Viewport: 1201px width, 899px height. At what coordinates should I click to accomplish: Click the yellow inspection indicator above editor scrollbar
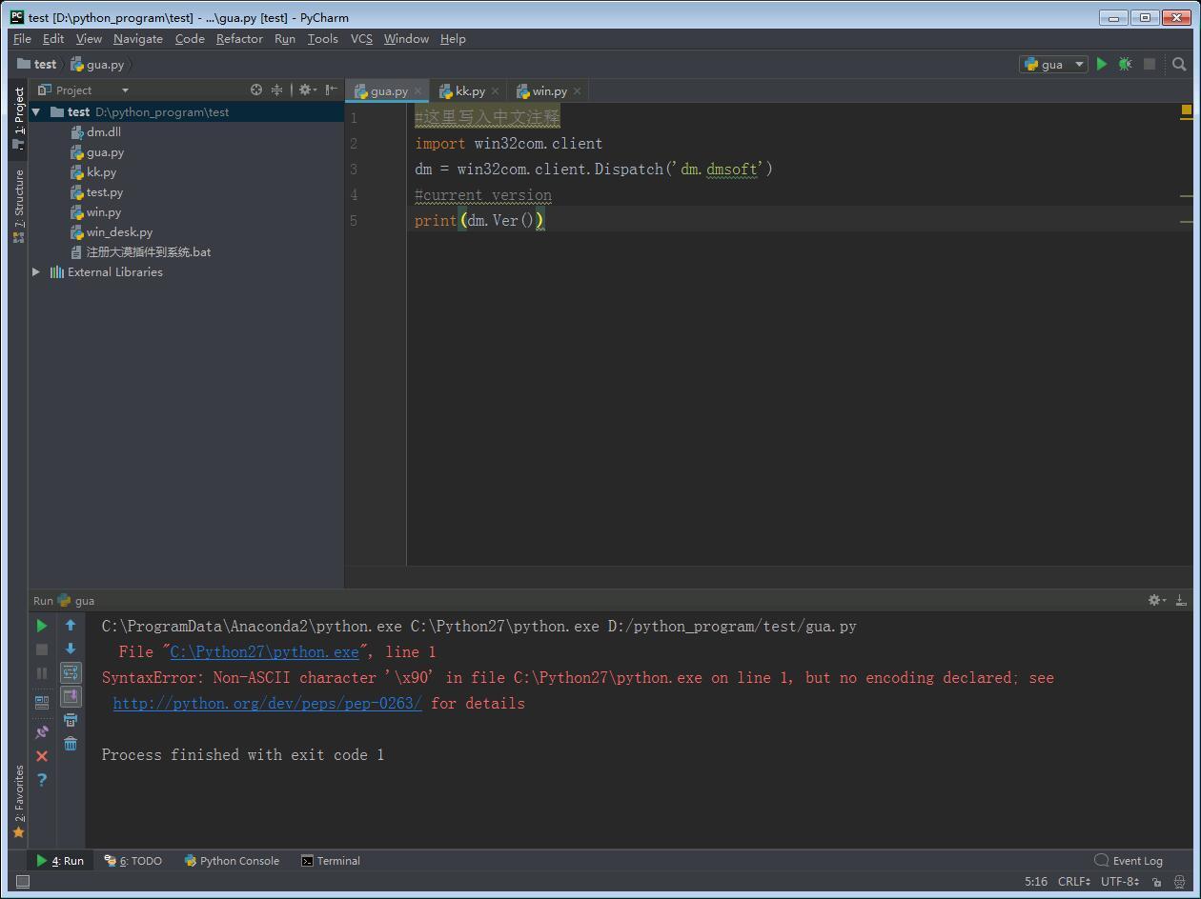click(x=1186, y=111)
